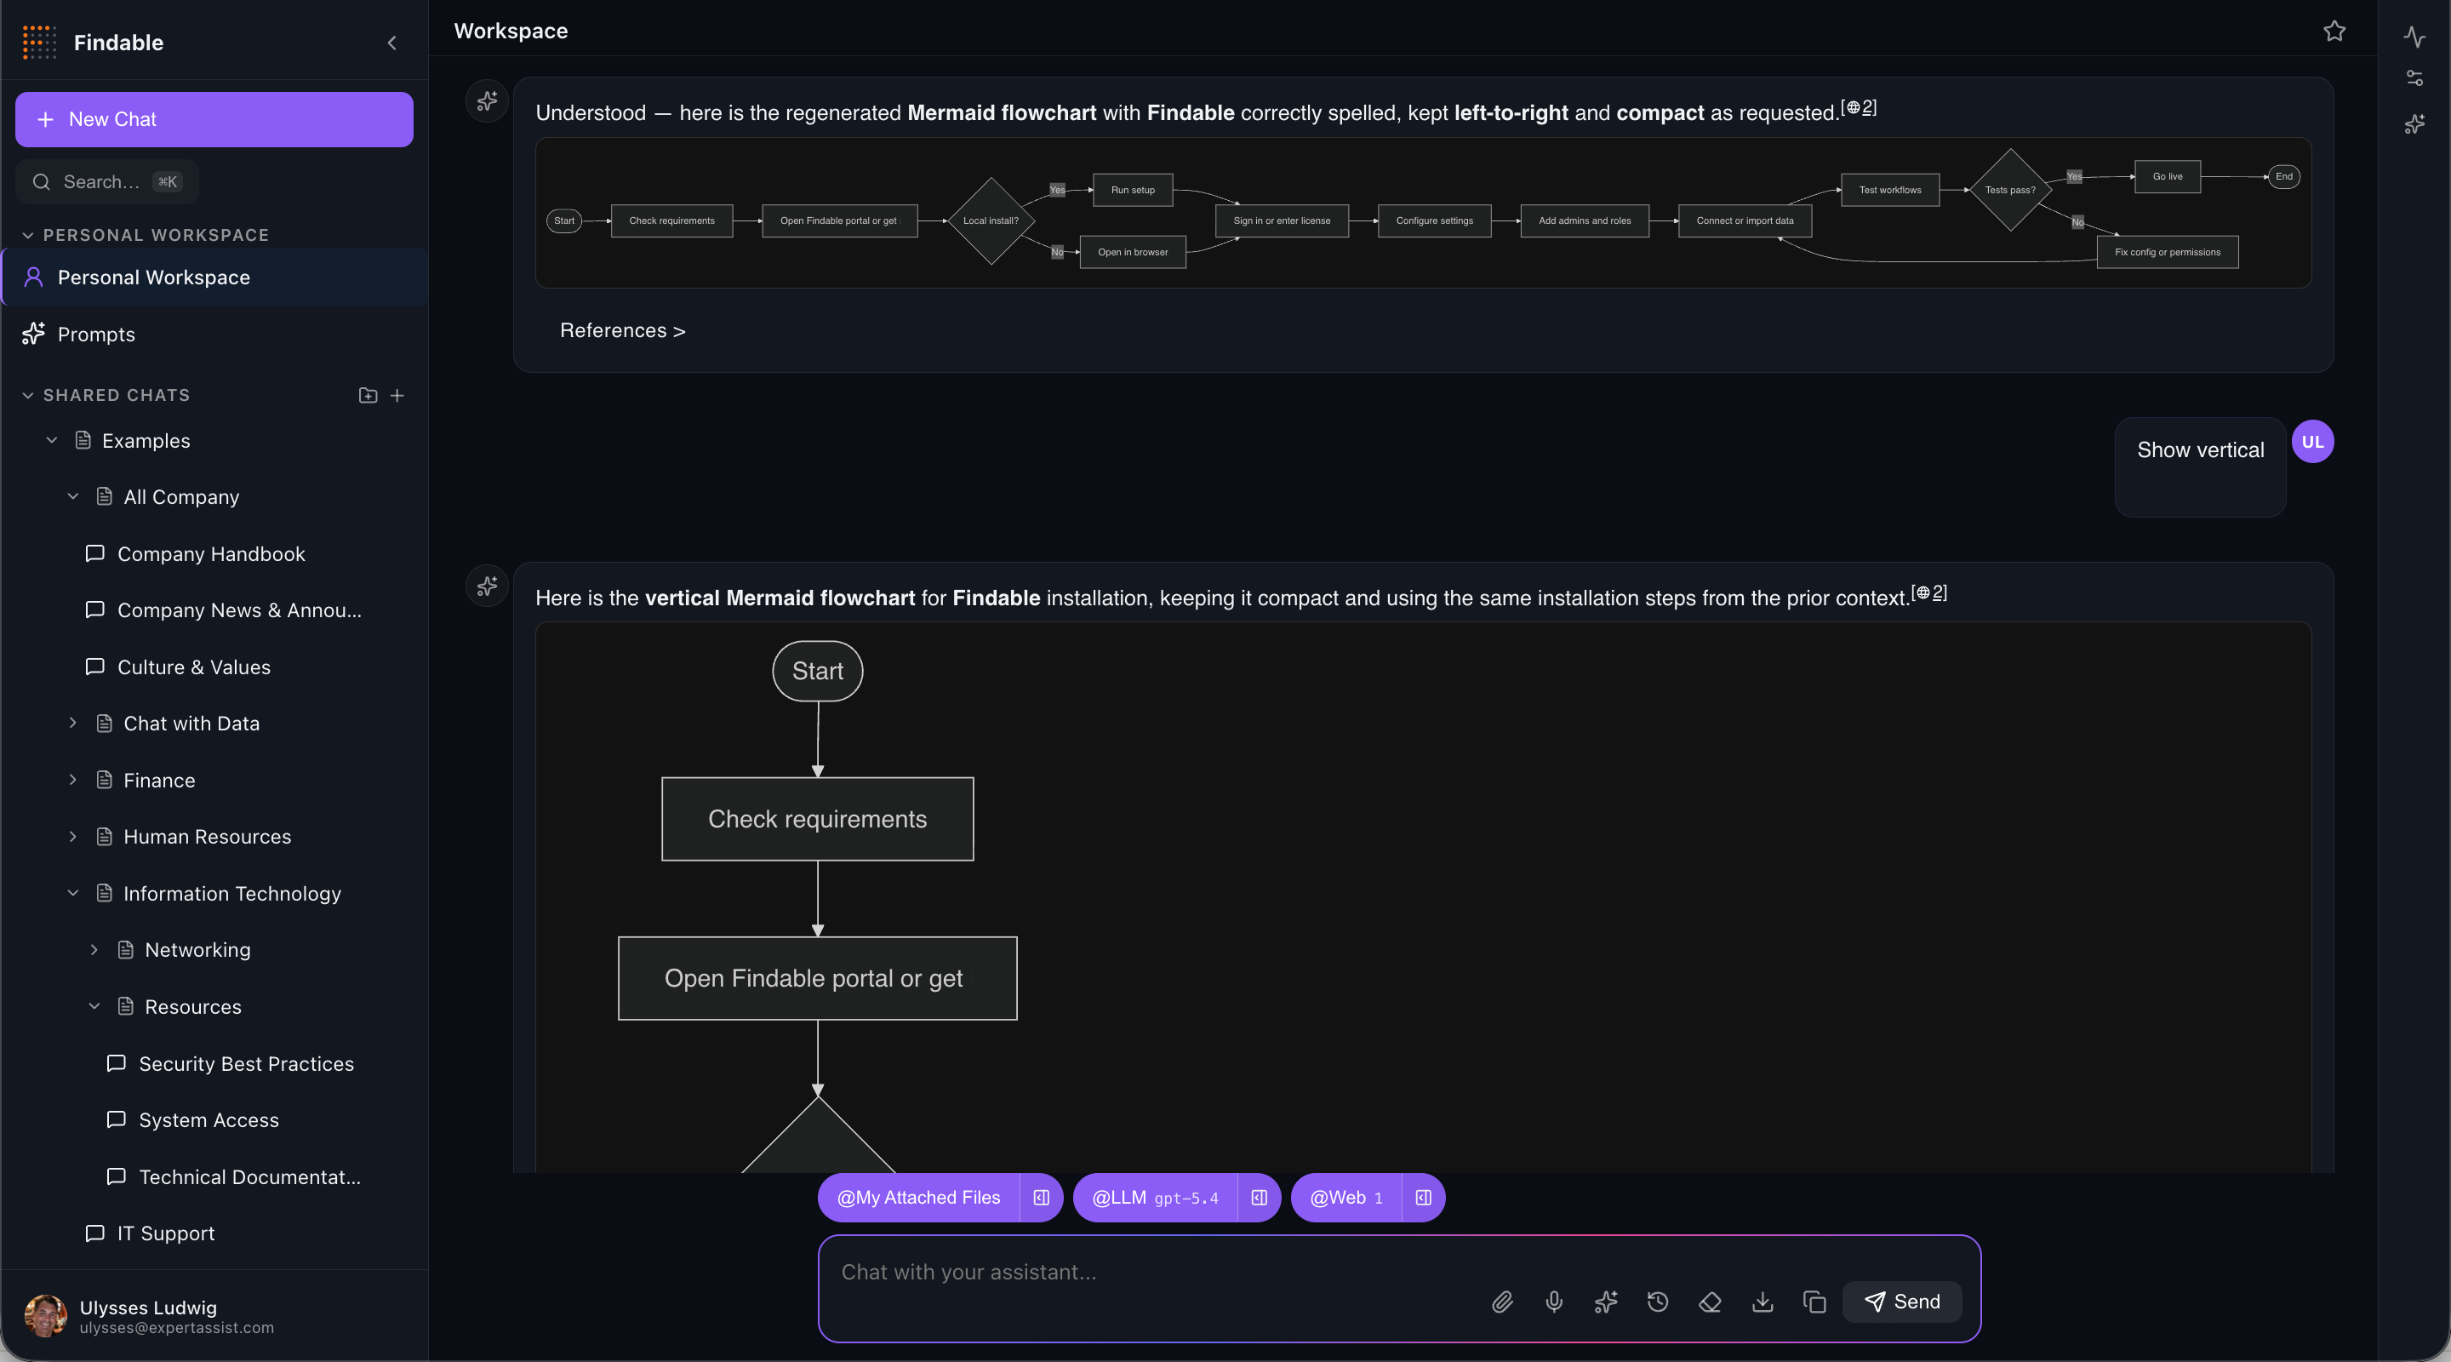The width and height of the screenshot is (2451, 1362).
Task: Open the activity pulse icon panel
Action: tap(2414, 36)
